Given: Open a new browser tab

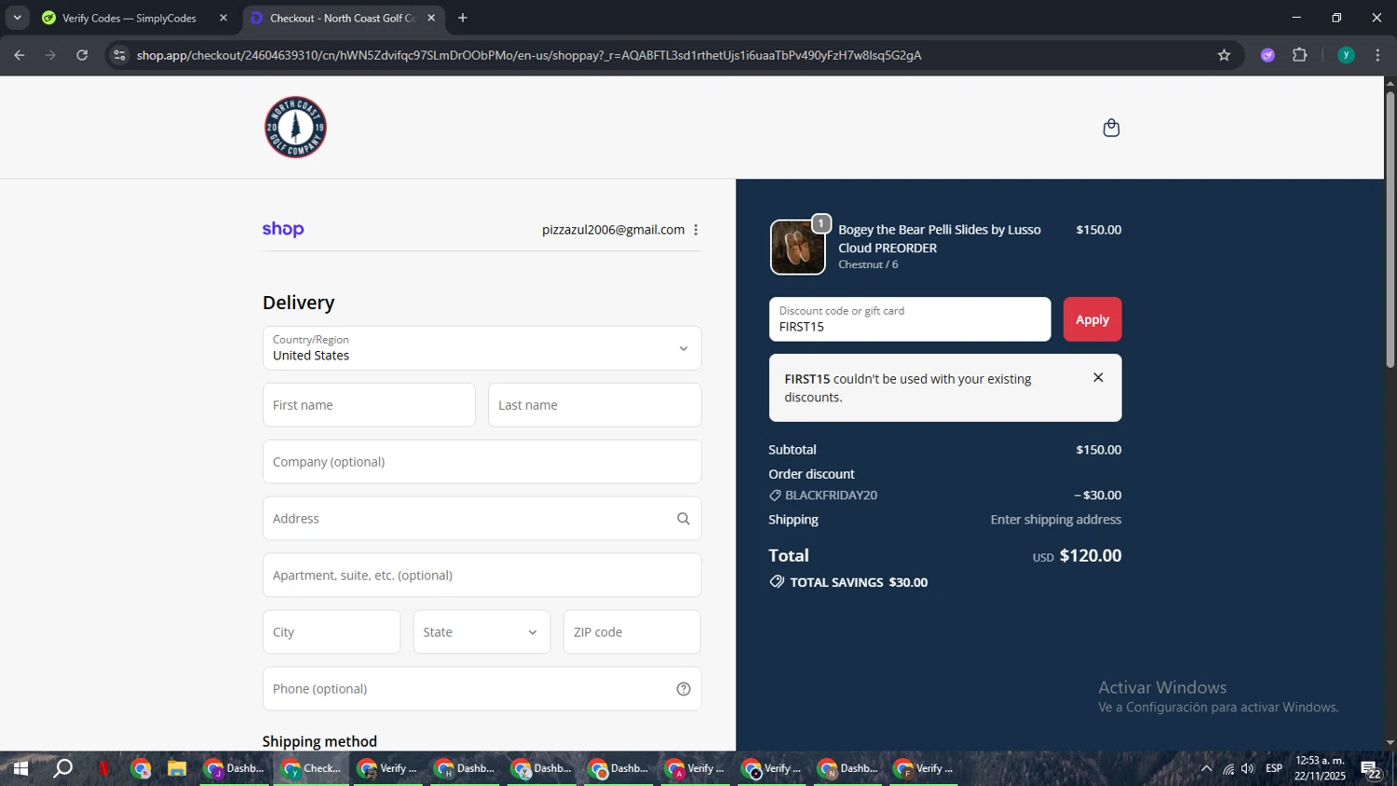Looking at the screenshot, I should coord(463,18).
